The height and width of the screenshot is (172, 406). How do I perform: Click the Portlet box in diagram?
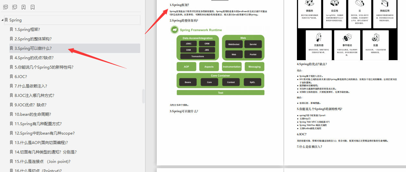(x=253, y=55)
